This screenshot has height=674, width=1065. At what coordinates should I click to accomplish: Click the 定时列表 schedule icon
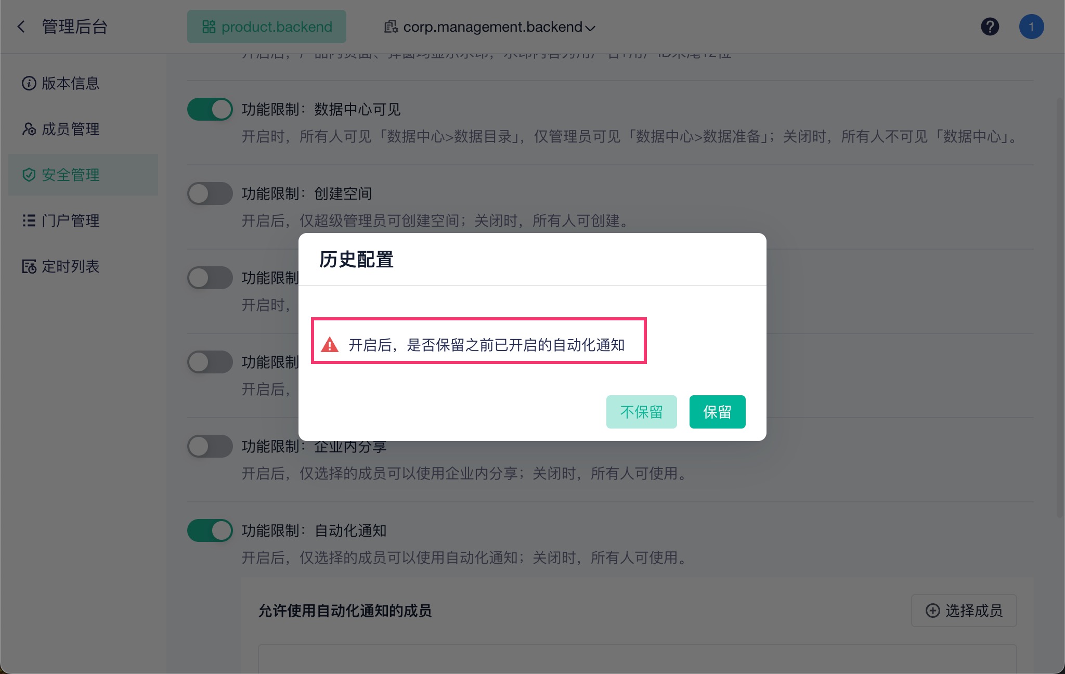[x=29, y=266]
